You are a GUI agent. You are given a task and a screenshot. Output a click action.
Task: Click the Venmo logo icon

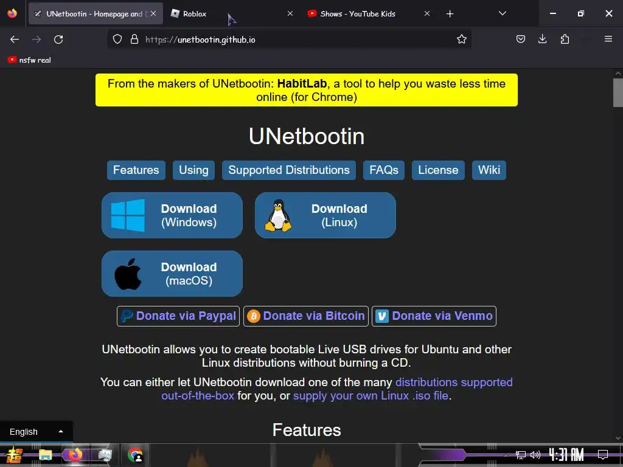coord(382,316)
